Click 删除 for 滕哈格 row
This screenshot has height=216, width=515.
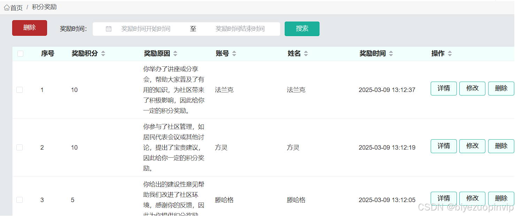(x=501, y=199)
